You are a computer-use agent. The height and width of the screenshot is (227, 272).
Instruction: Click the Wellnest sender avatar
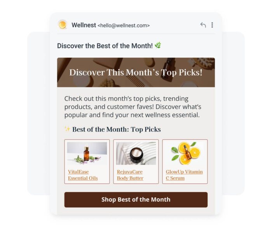pos(63,25)
